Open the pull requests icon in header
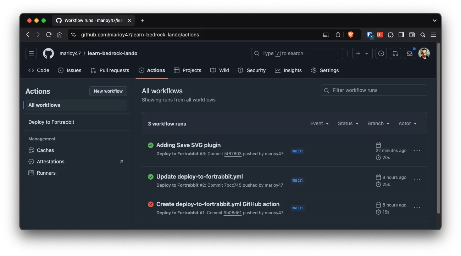The height and width of the screenshot is (256, 461). click(395, 53)
